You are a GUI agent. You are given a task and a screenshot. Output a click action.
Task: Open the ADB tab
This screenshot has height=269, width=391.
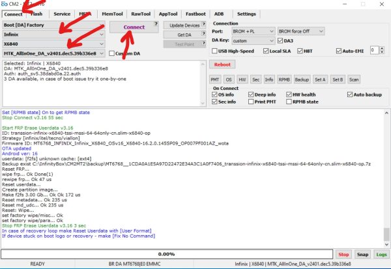pyautogui.click(x=219, y=14)
